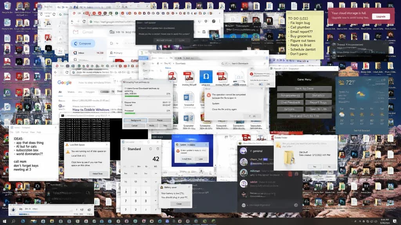Viewport: 401px width, 225px height.
Task: Click RESTART STEAM in Steam updater
Action: tap(164, 40)
